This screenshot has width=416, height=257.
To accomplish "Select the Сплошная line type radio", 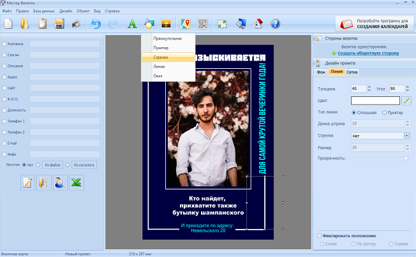I will click(353, 112).
